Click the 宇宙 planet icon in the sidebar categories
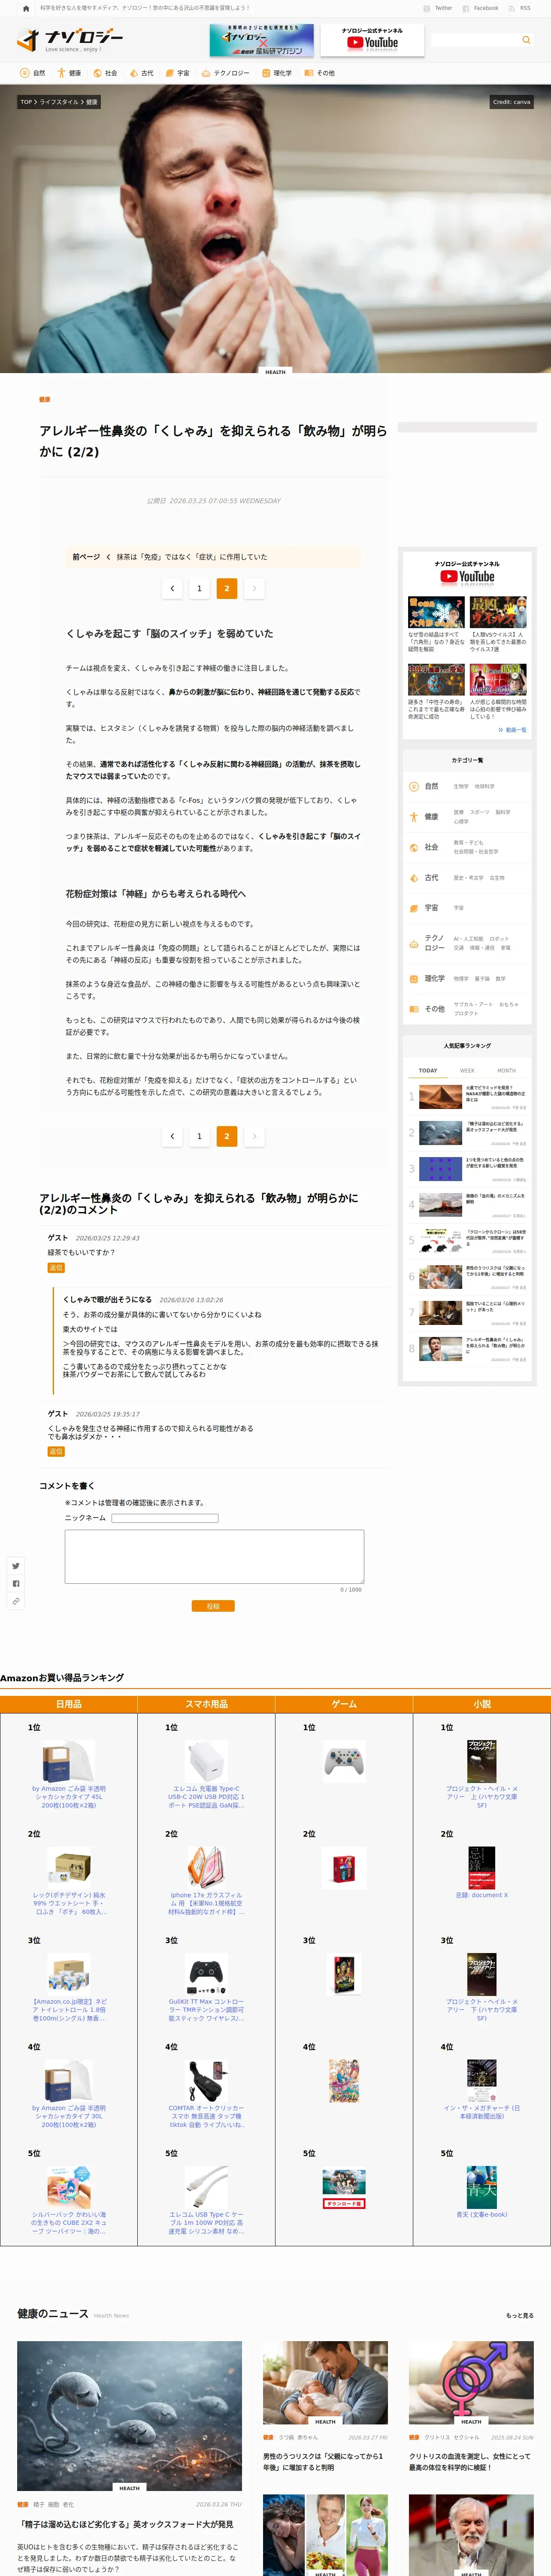 414,908
